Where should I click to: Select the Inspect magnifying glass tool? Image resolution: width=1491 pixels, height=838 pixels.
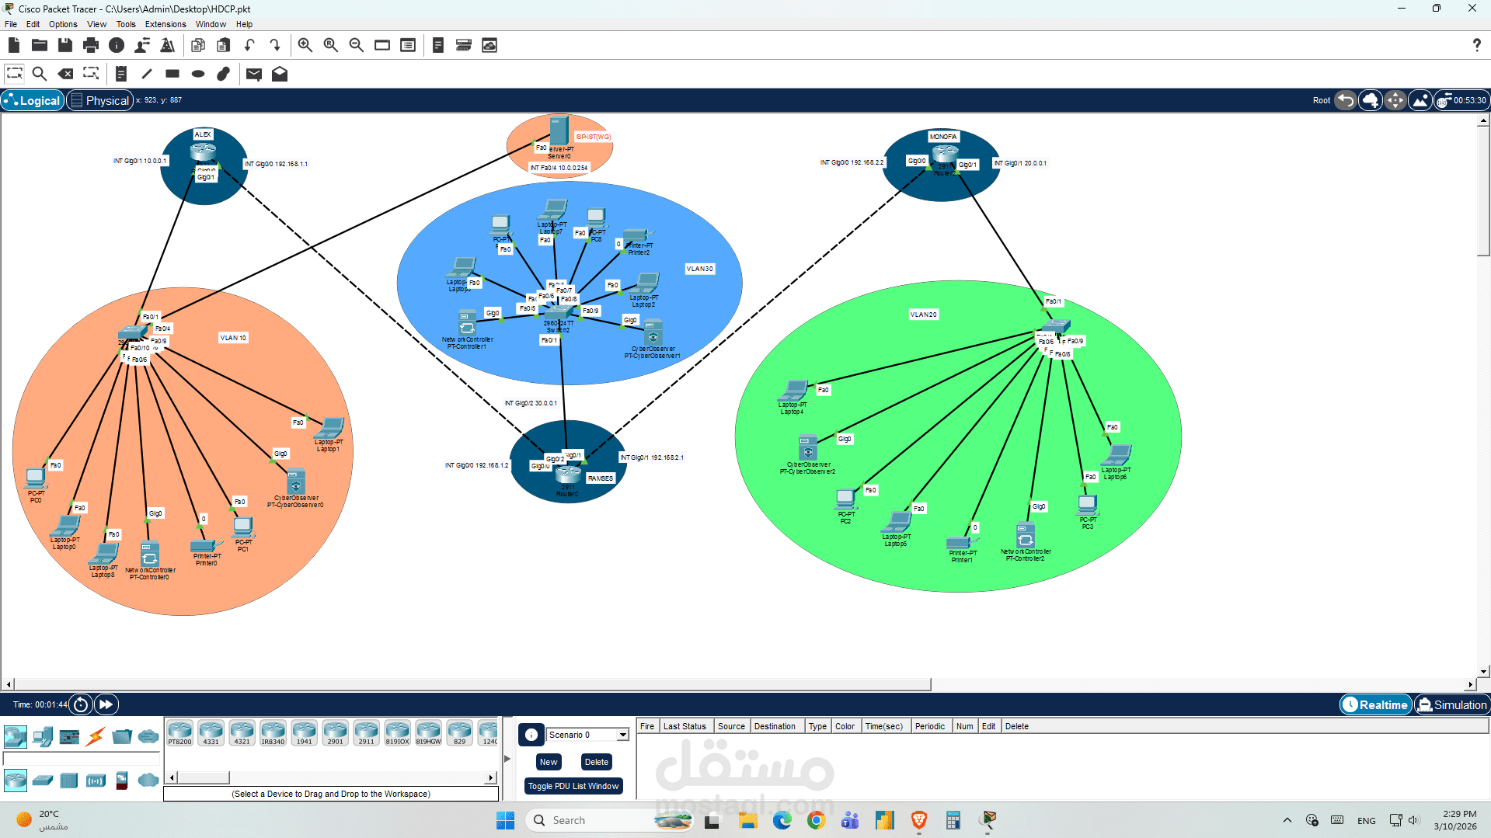coord(40,74)
